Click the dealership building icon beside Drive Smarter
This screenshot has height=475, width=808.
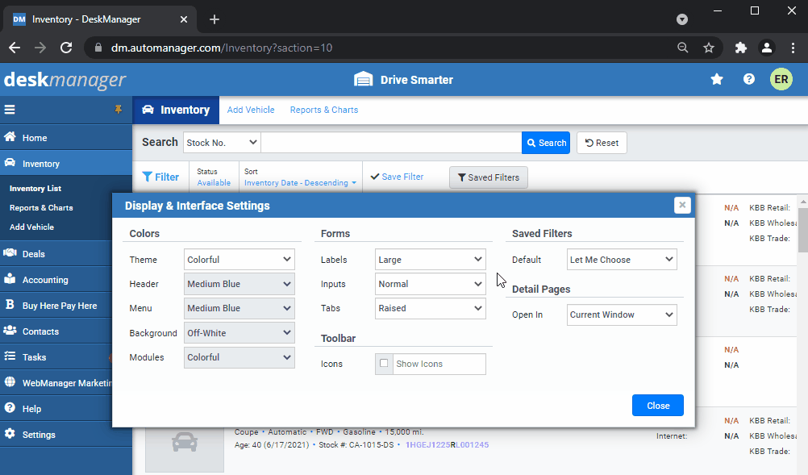point(364,79)
